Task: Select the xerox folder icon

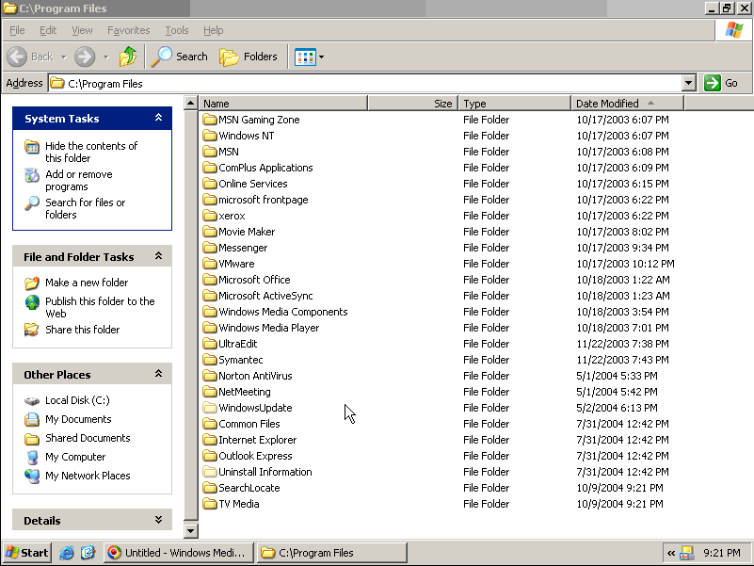Action: pyautogui.click(x=210, y=216)
